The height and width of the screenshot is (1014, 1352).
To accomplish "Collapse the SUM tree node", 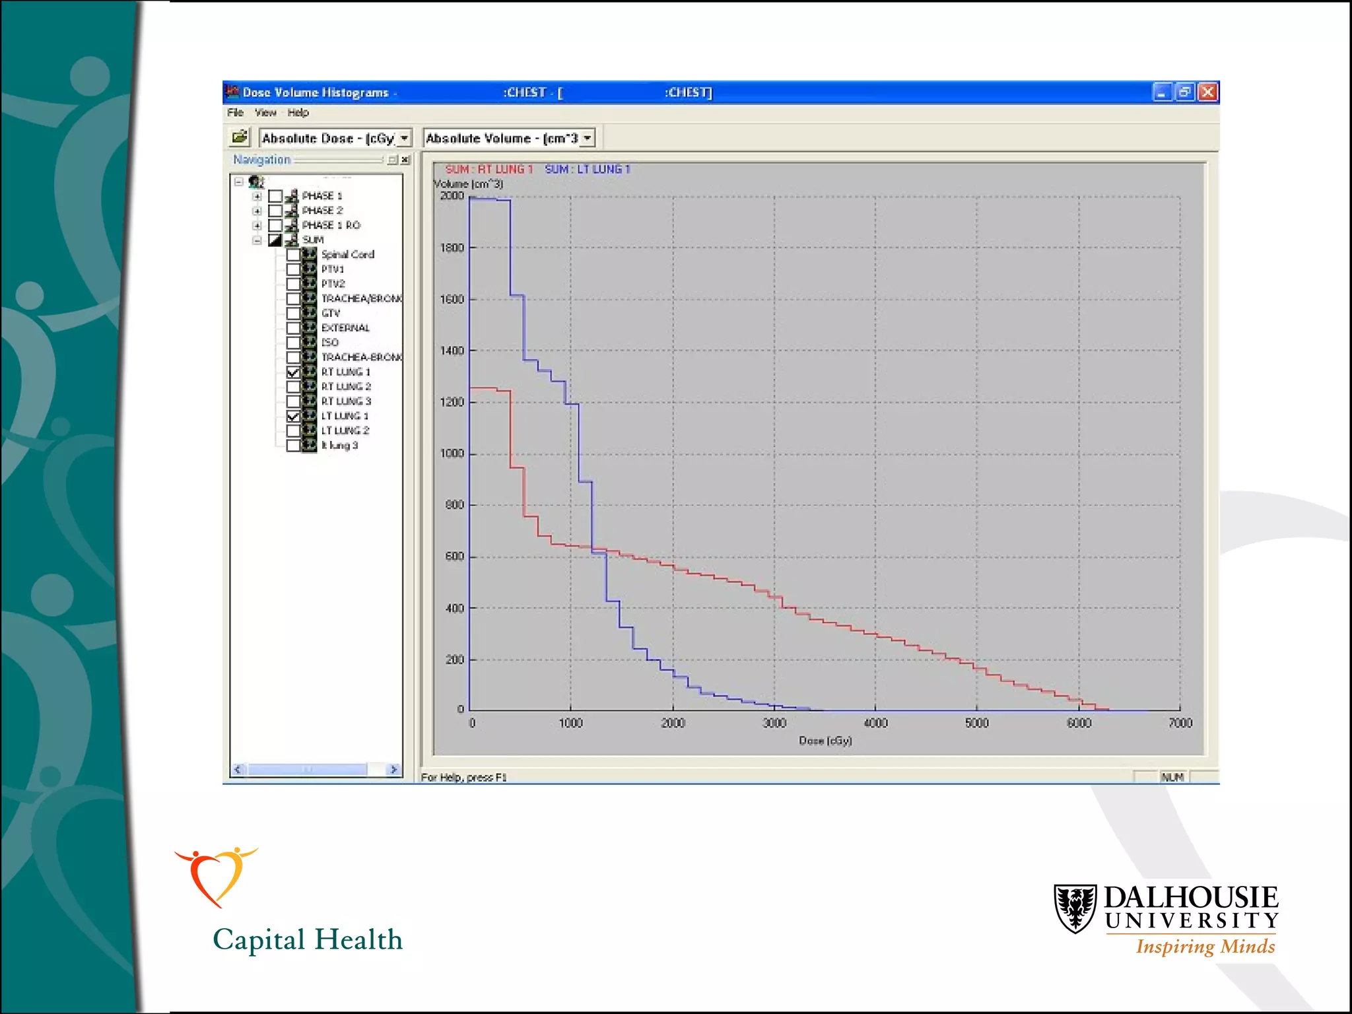I will (x=257, y=240).
